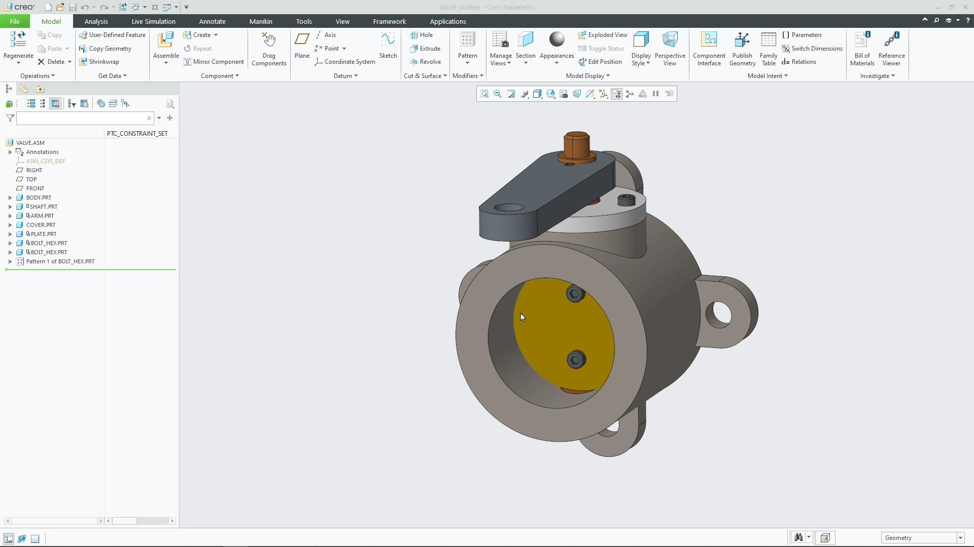Expand the BODY.PRT node in model tree
The height and width of the screenshot is (547, 974).
[10, 198]
